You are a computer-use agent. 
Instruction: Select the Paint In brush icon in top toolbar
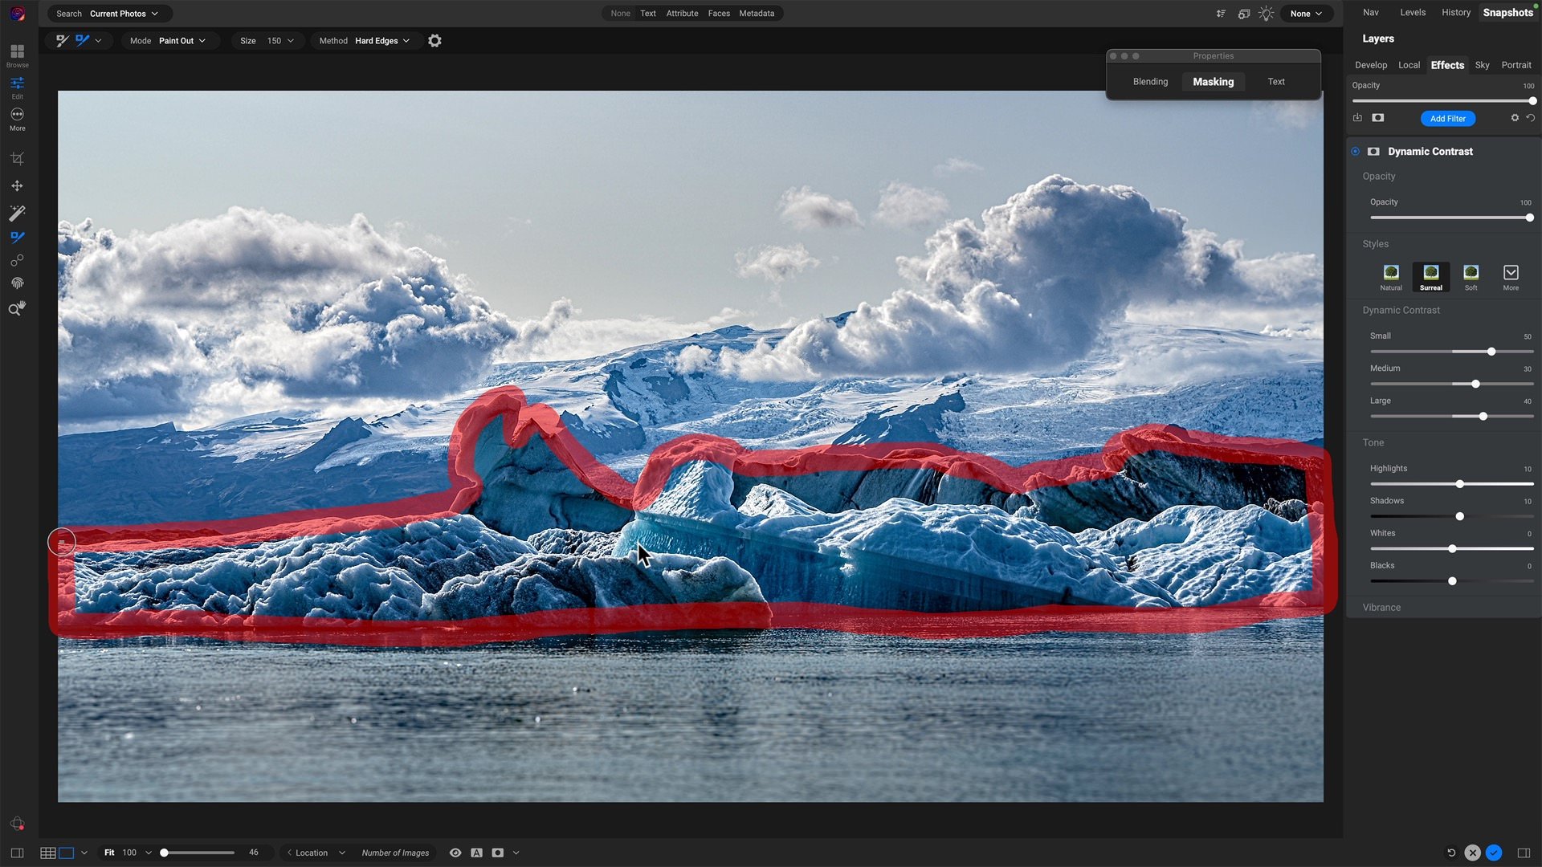(x=63, y=40)
